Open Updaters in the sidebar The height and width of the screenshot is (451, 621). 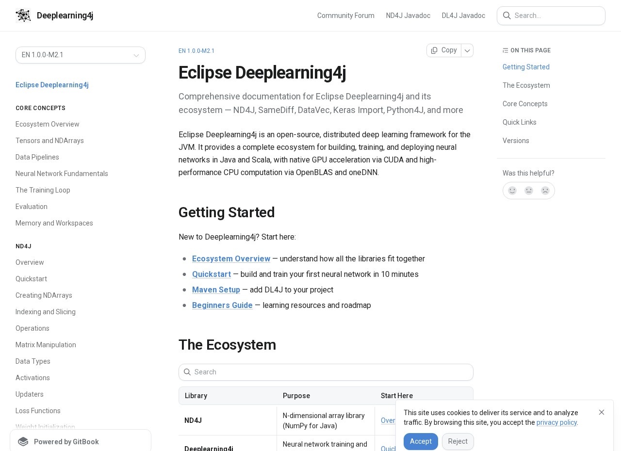click(x=30, y=394)
